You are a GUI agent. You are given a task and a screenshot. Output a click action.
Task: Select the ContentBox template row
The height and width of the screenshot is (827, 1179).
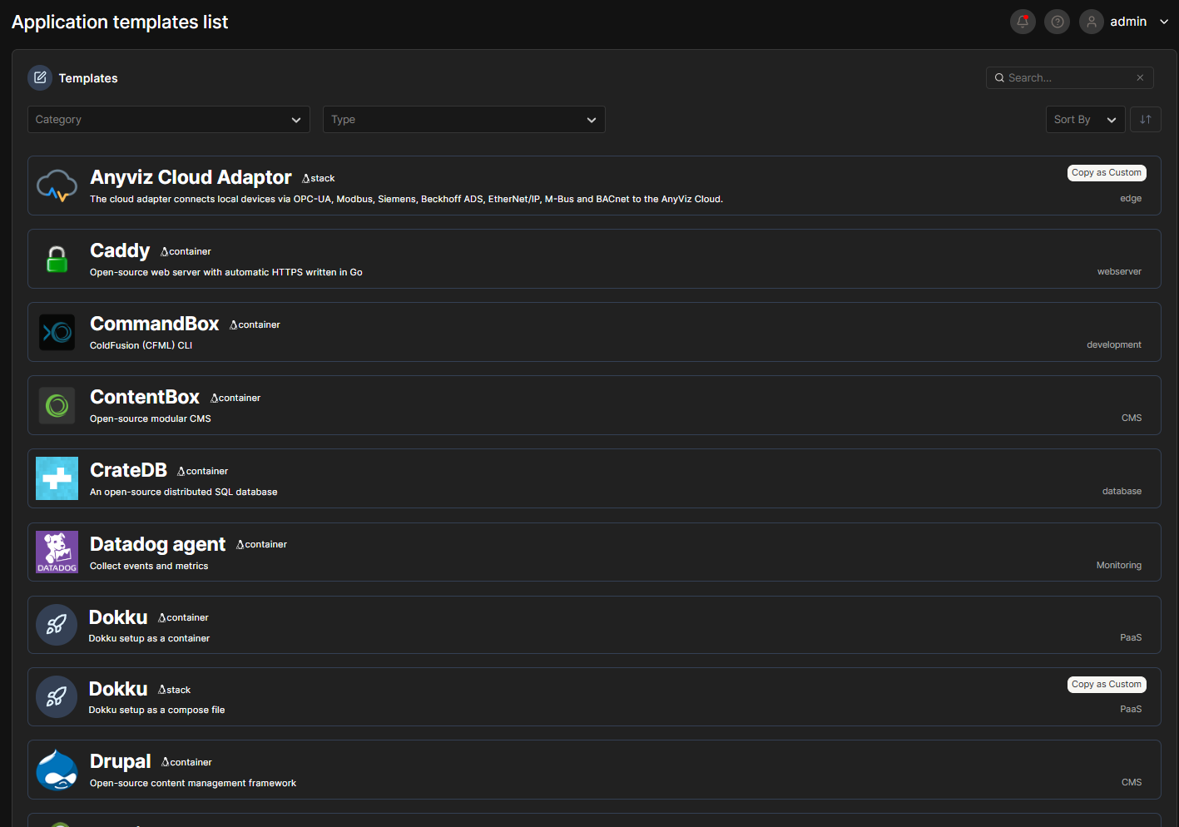[x=593, y=405]
